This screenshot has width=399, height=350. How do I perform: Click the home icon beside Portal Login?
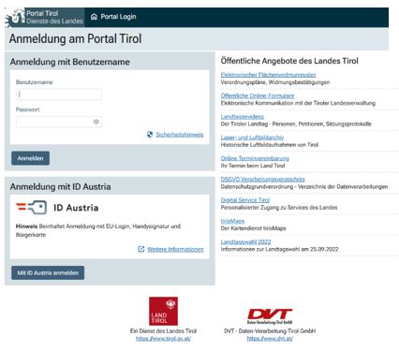tap(94, 17)
